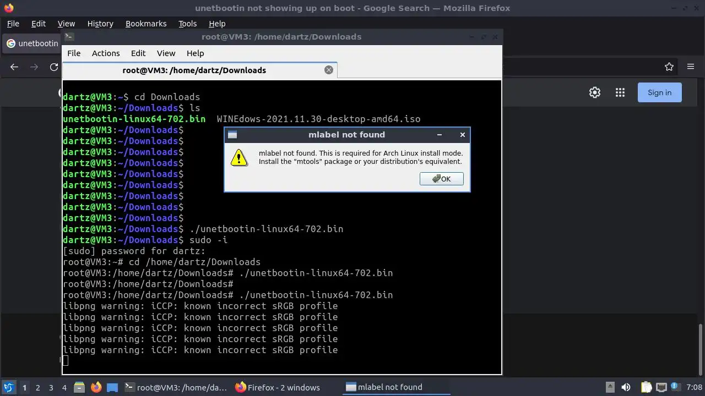The height and width of the screenshot is (396, 705).
Task: Launch Firefox from the panel quick launcher
Action: point(96,387)
